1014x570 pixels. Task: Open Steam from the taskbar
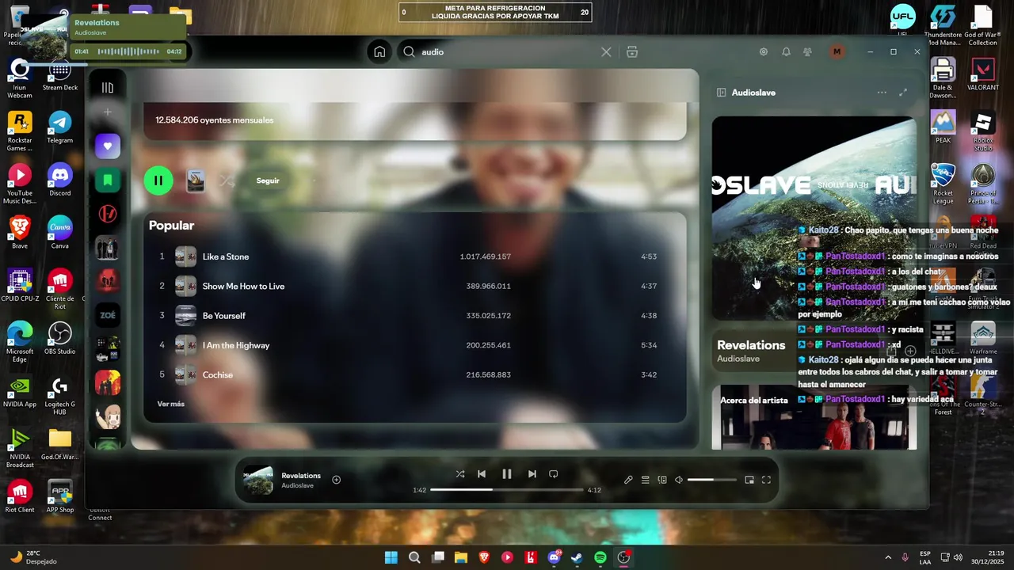click(577, 557)
